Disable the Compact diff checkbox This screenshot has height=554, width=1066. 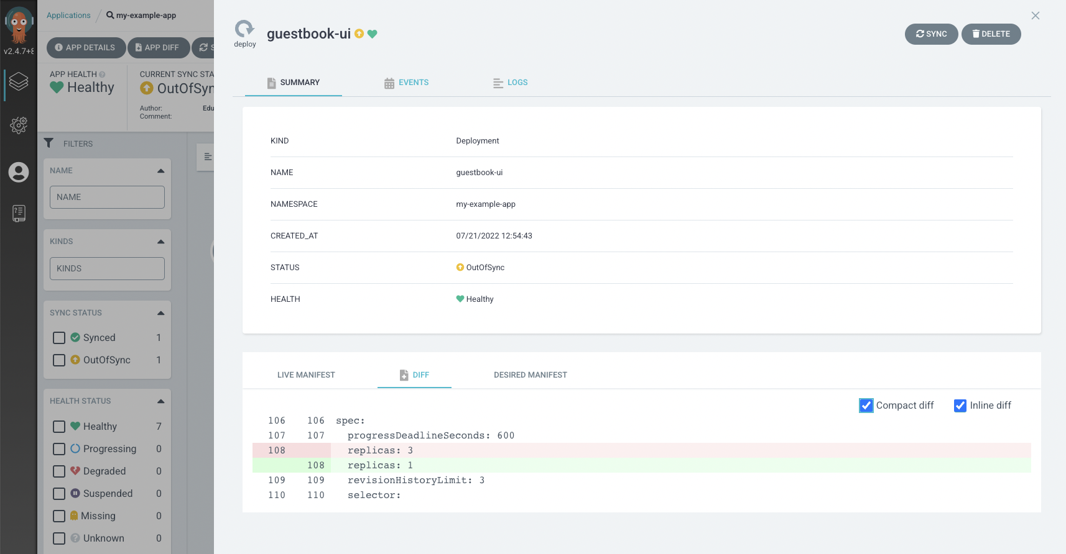(x=866, y=406)
